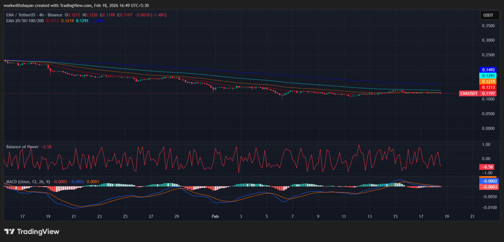Screen dimensions: 504x242
Task: Expand the EMA 20/50/100/200 indicator legend
Action: pyautogui.click(x=24, y=21)
